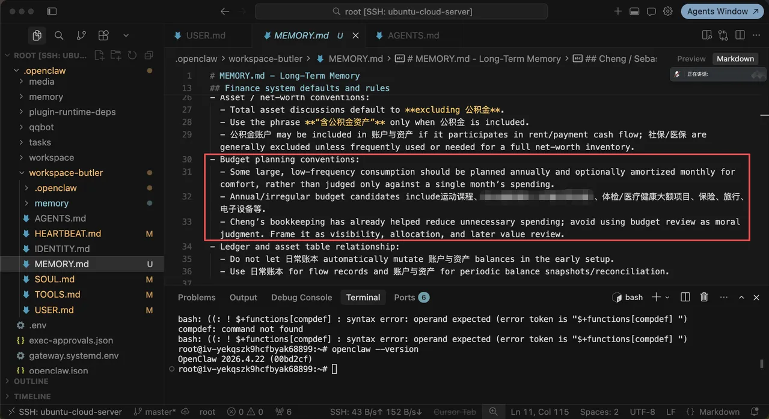Open the Explorer view in activity bar
The height and width of the screenshot is (419, 769).
(x=37, y=35)
